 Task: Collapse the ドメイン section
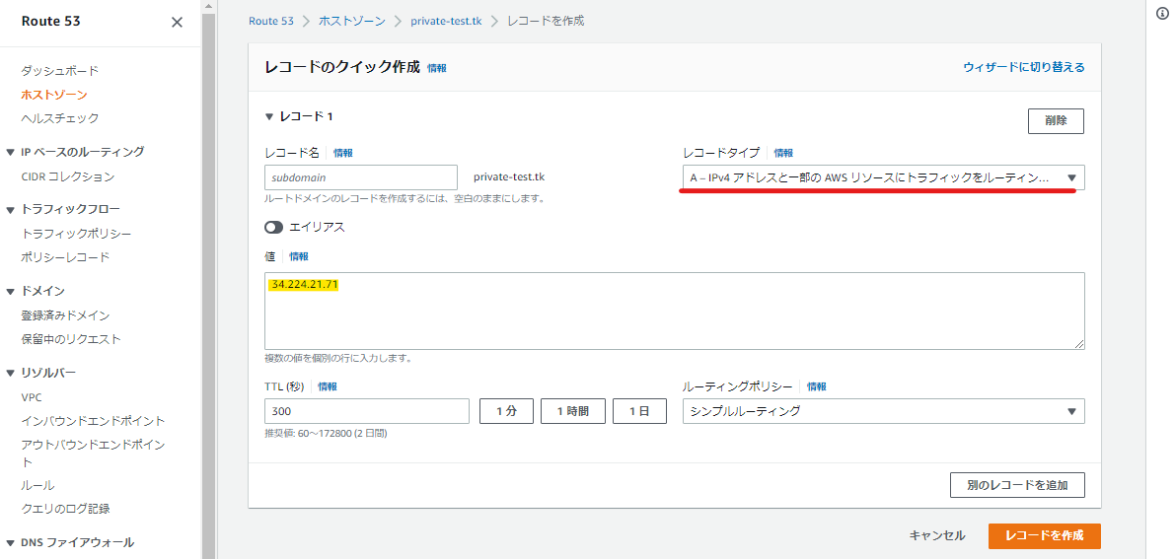tap(11, 291)
